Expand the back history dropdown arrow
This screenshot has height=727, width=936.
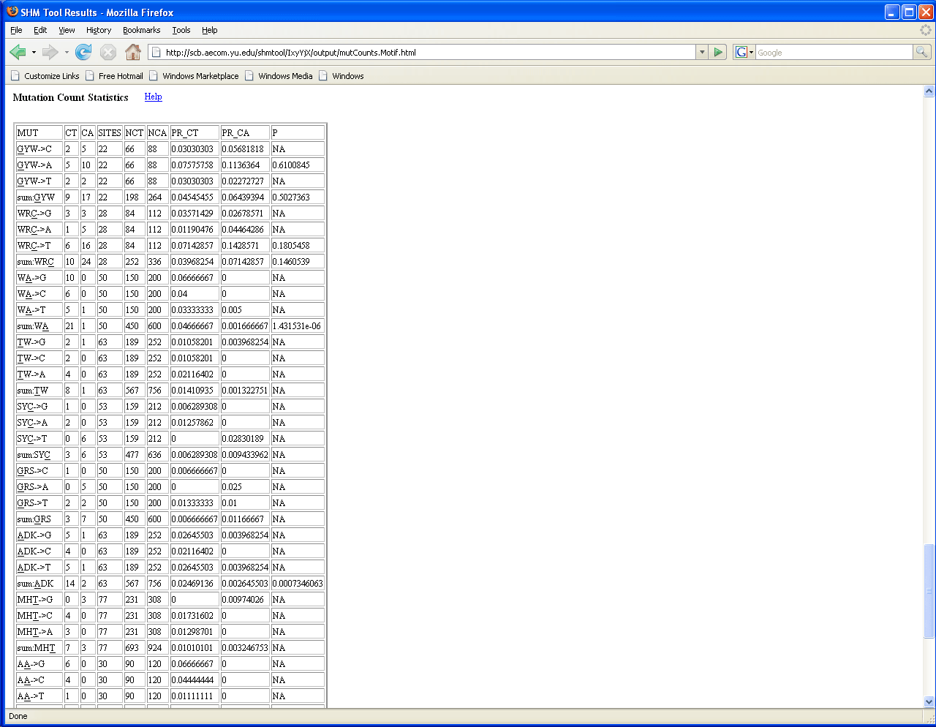coord(34,52)
